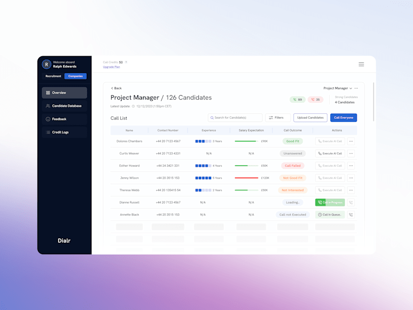
Task: Click the Call Everyone button
Action: [x=343, y=118]
